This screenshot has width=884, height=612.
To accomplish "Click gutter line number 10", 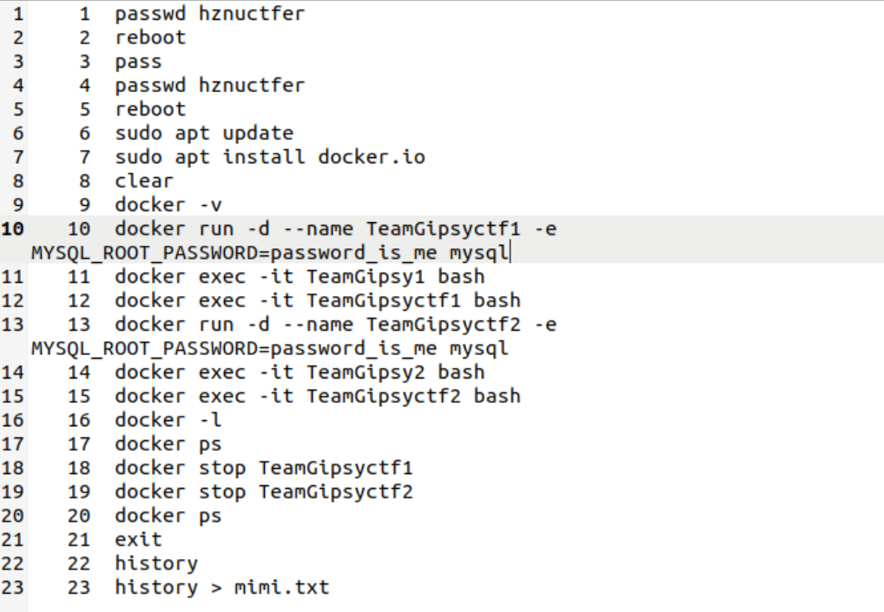I will coord(12,229).
